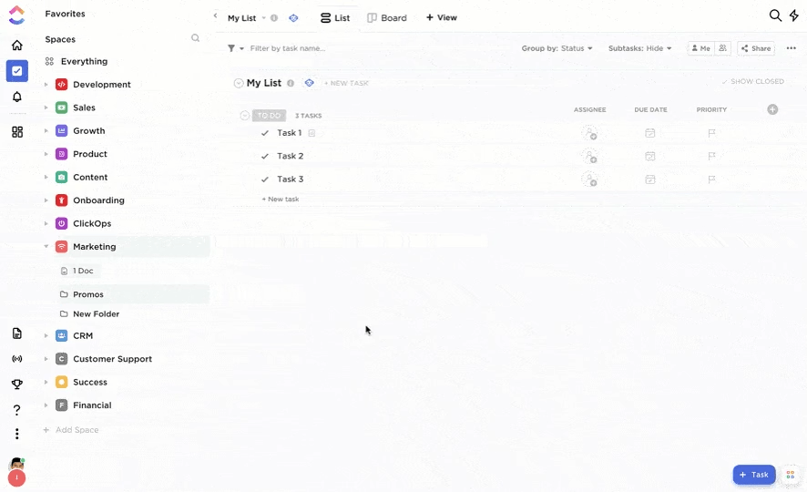Screen dimensions: 807x492
Task: Set priority flag for Task 3
Action: [x=711, y=179]
